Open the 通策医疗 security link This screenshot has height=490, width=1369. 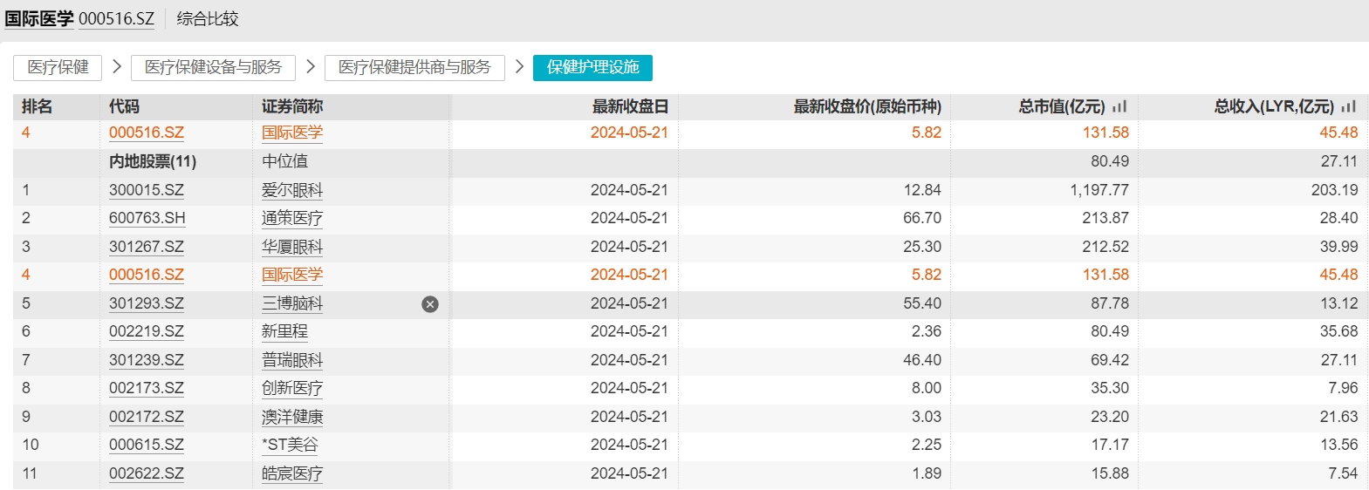[292, 218]
